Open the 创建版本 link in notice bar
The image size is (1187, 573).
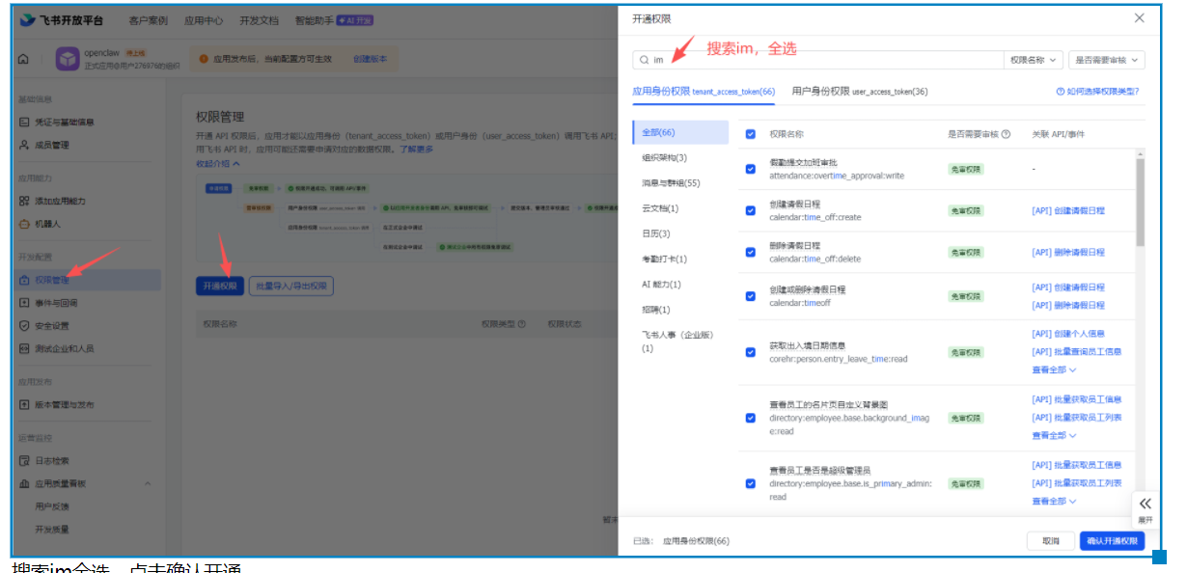(x=370, y=59)
